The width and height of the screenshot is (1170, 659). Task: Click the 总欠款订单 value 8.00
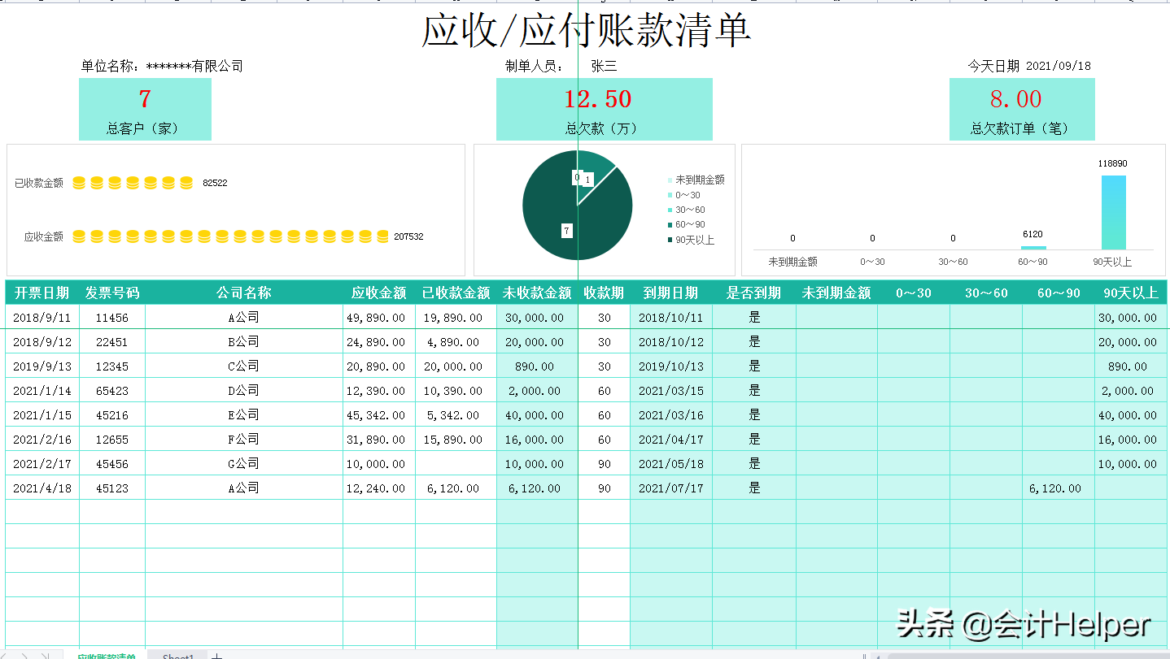tap(1015, 99)
